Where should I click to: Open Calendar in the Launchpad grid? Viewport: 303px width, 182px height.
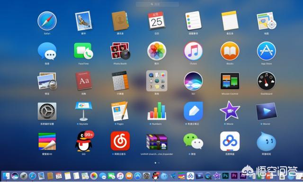click(157, 20)
